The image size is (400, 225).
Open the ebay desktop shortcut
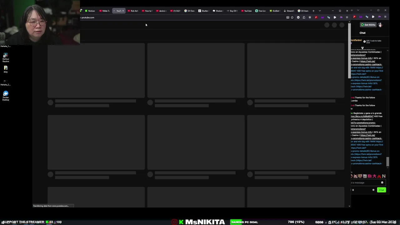pyautogui.click(x=6, y=69)
